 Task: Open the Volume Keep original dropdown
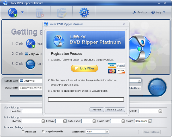(150, 121)
